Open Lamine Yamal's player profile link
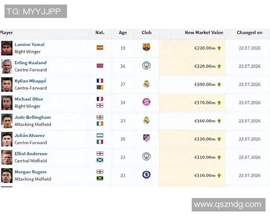270x216 pixels. click(x=29, y=45)
